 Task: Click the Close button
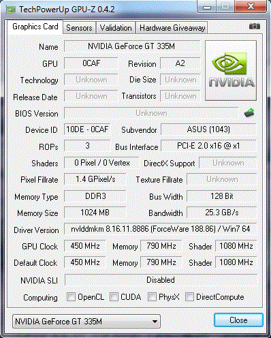pos(238,320)
